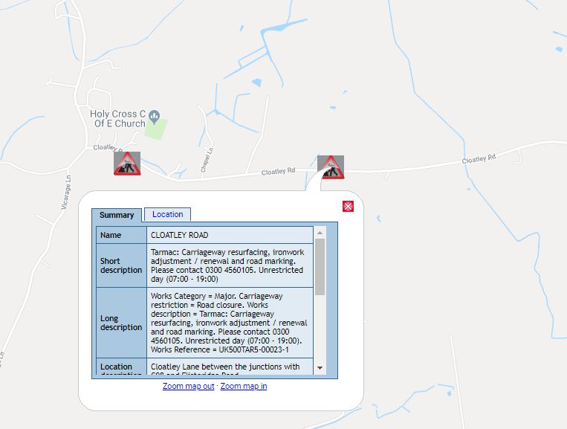
Task: Click the roadworks warning icon near Holy Cross Church
Action: (127, 164)
